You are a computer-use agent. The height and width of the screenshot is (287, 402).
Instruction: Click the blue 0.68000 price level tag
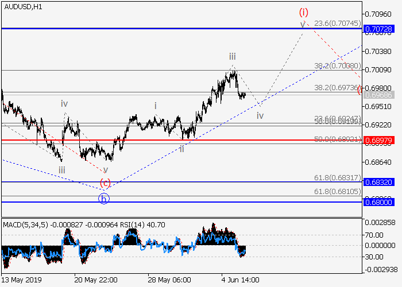point(379,202)
